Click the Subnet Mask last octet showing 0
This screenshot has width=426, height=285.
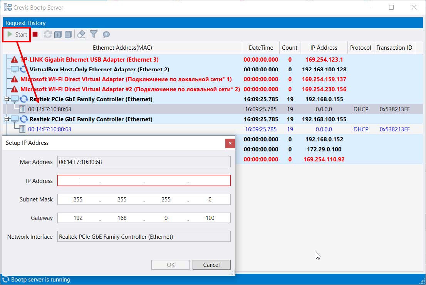click(x=210, y=199)
